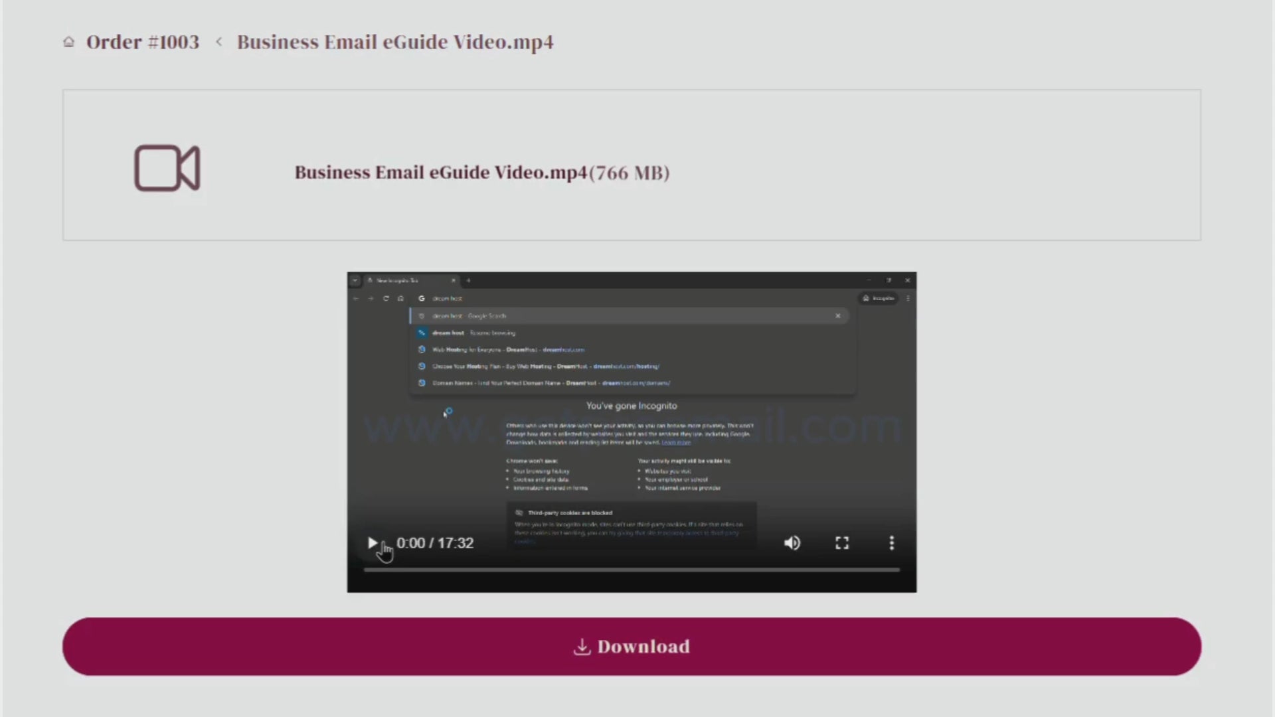Open the video player's three-dot options menu
This screenshot has height=717, width=1275.
pos(891,543)
